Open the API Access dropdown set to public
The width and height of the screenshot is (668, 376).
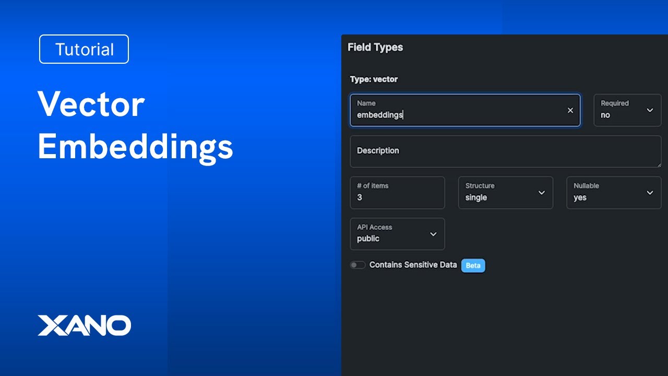397,234
